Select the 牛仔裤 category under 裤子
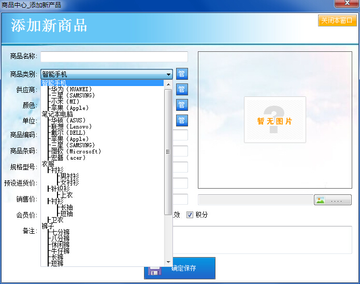This screenshot has width=360, height=284. tap(60, 251)
